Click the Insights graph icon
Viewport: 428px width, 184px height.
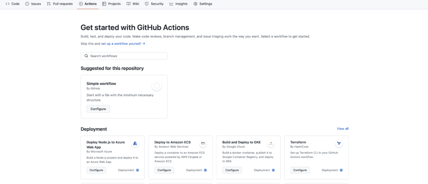point(171,4)
